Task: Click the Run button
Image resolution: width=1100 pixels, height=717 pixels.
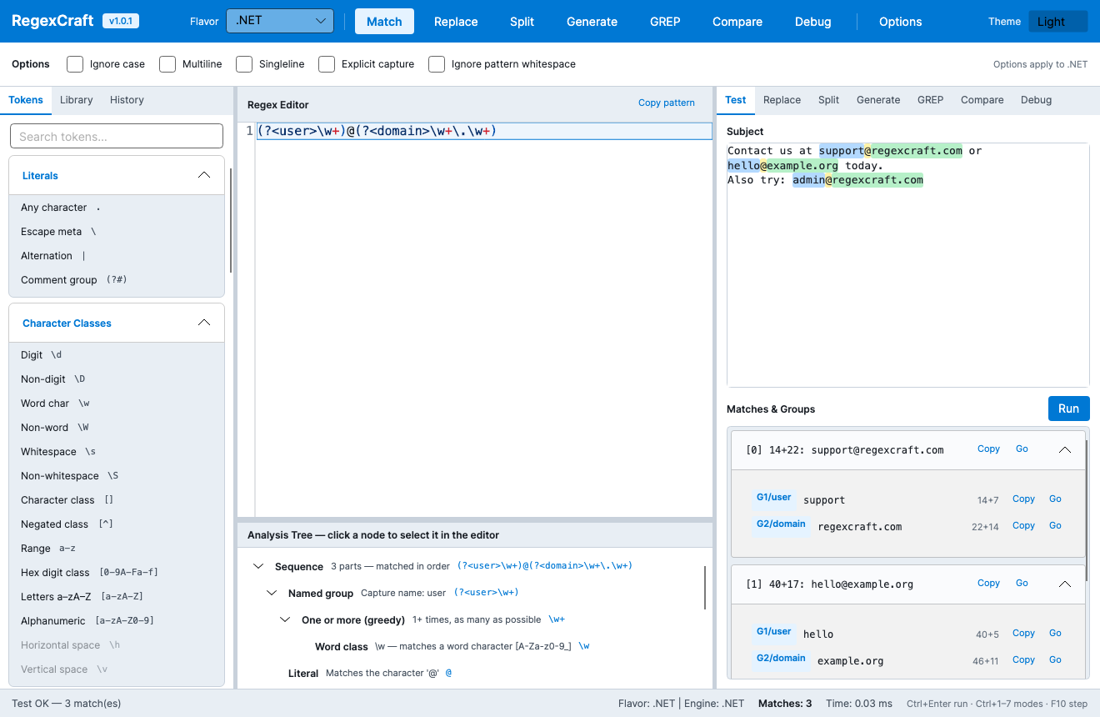Action: coord(1068,409)
